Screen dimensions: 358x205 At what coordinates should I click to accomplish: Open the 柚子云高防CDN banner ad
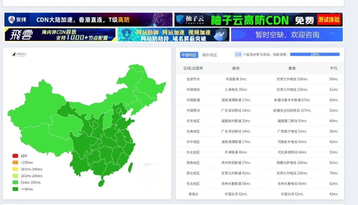[x=258, y=20]
